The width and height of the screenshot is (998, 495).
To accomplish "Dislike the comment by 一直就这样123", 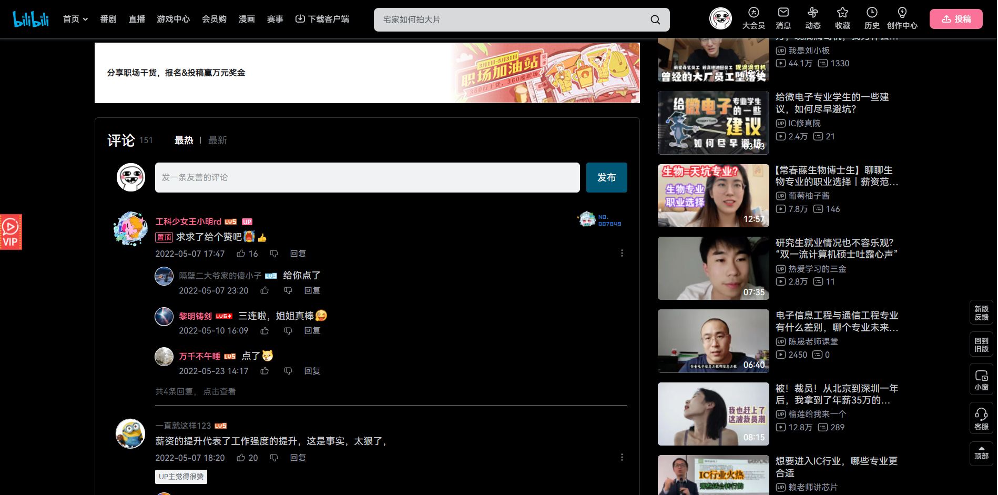I will click(273, 457).
